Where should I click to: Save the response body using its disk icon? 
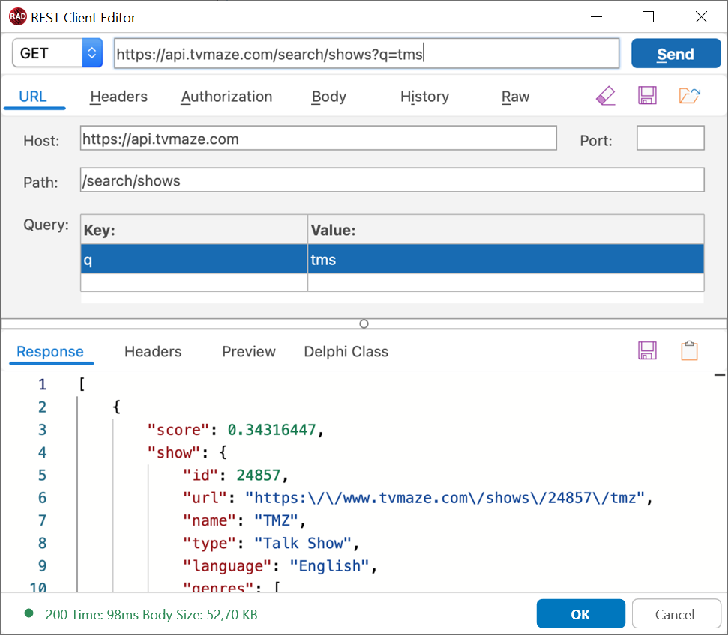click(x=647, y=351)
